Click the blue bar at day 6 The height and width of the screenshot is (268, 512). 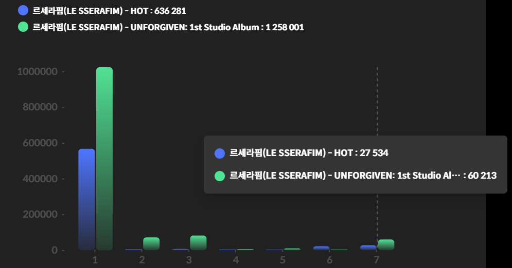321,248
